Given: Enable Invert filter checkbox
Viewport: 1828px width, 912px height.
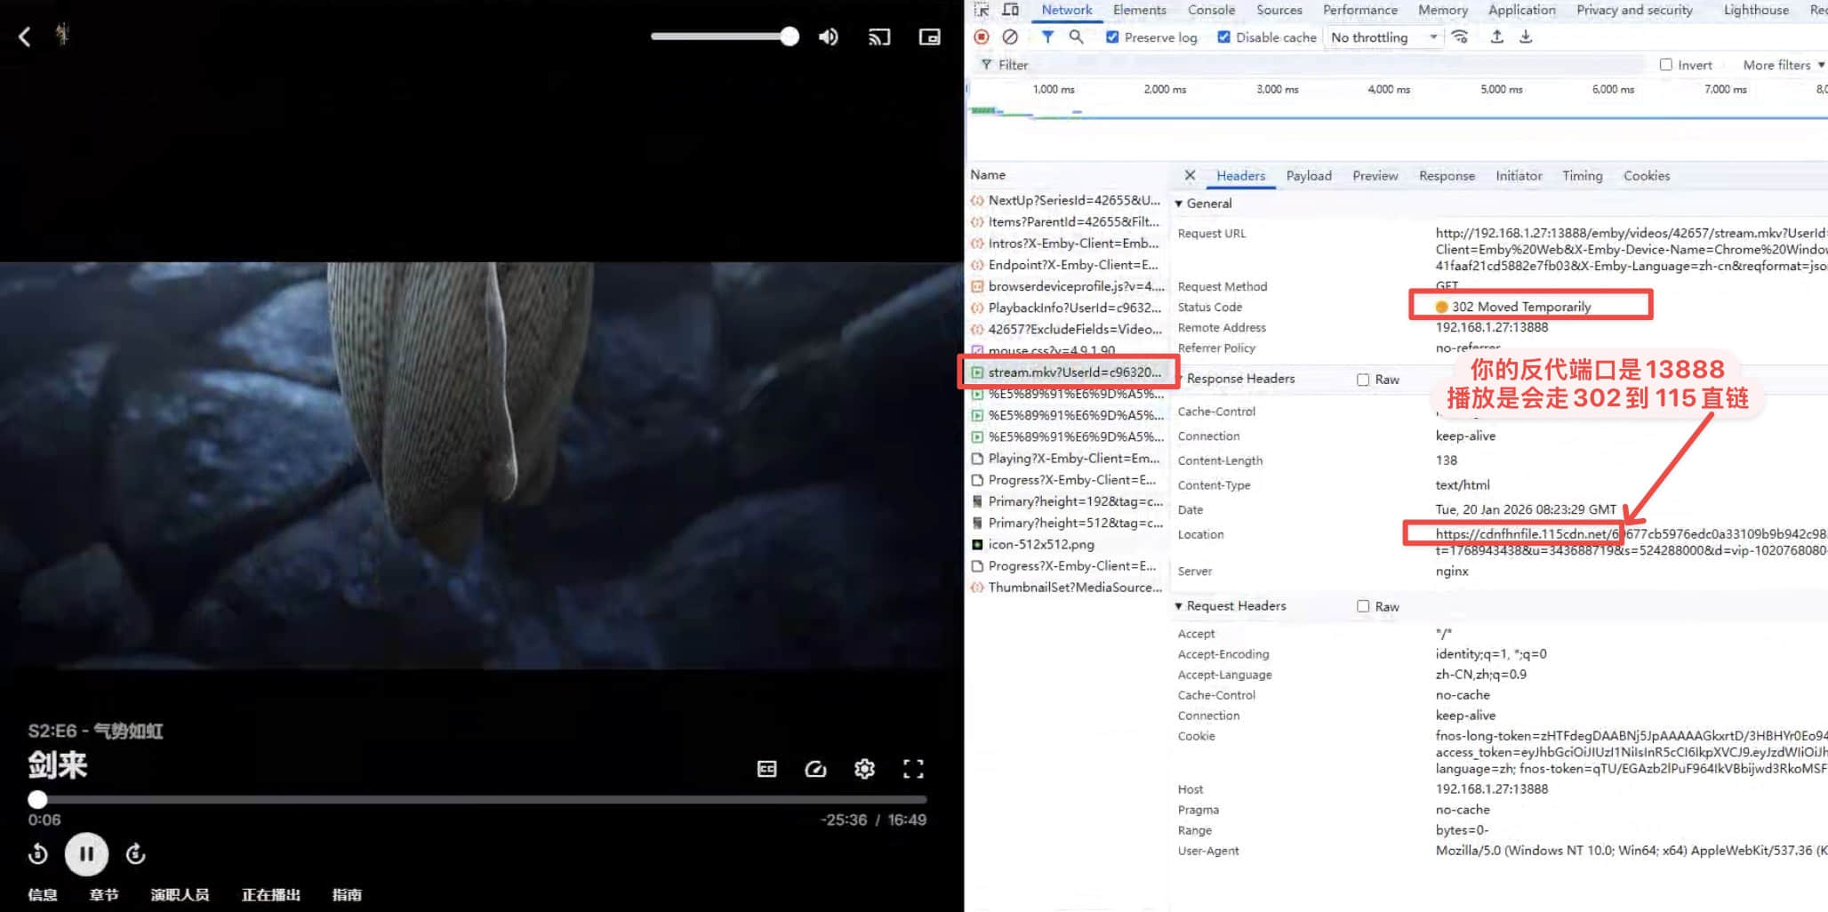Looking at the screenshot, I should pyautogui.click(x=1665, y=65).
